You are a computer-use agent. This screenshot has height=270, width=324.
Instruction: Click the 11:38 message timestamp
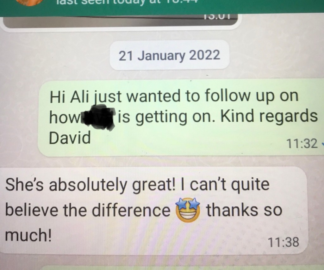point(283,242)
